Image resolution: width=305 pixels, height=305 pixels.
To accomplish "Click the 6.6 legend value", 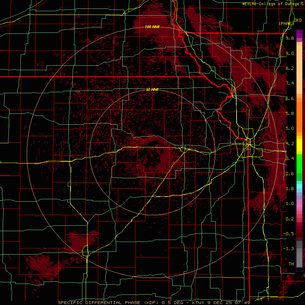I will coord(290,98).
